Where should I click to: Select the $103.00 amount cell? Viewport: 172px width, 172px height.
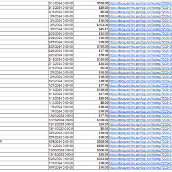[x=91, y=25]
